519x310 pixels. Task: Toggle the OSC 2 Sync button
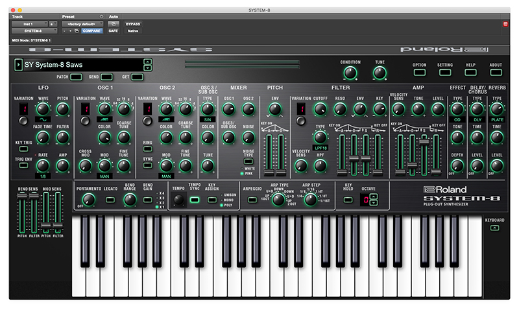148,165
